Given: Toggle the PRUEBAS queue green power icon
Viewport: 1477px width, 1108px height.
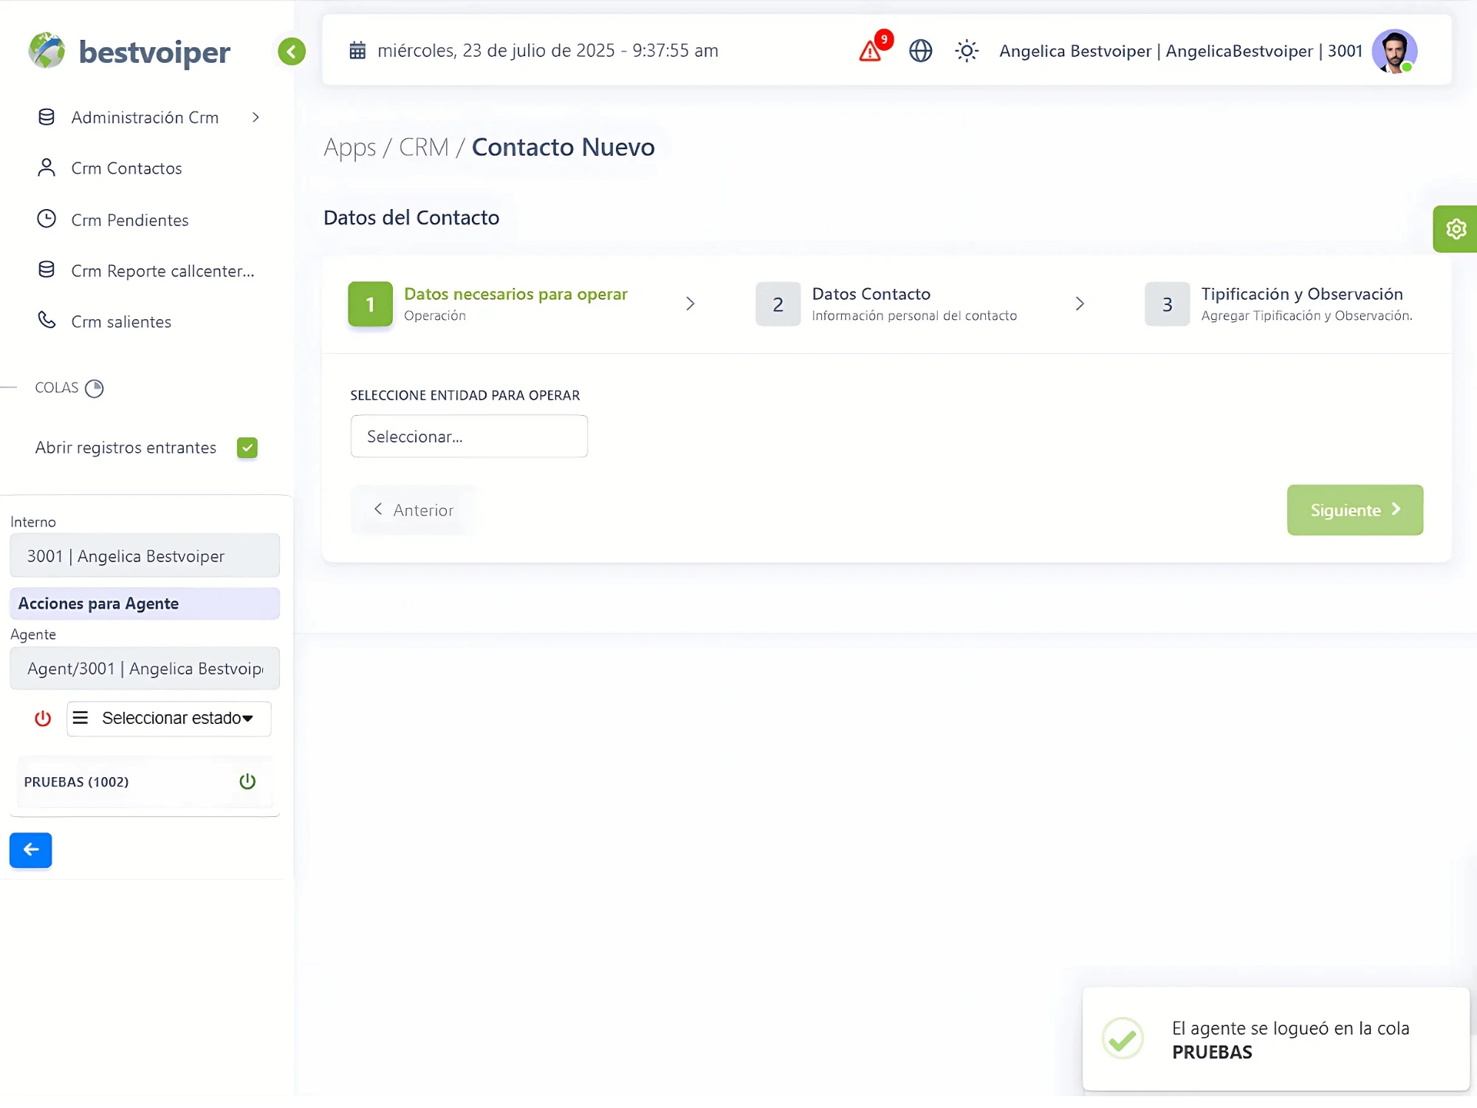Looking at the screenshot, I should coord(247,782).
